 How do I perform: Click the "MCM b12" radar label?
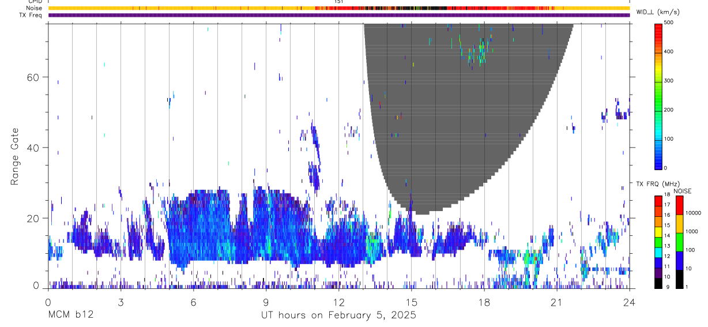click(x=70, y=315)
